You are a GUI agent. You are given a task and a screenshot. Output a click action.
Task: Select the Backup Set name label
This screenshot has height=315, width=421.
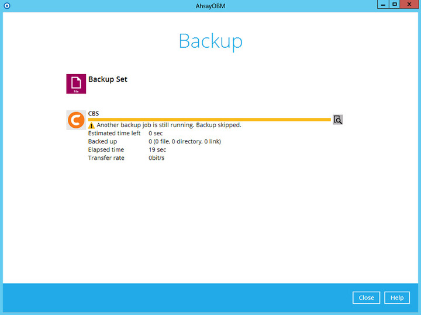tap(108, 79)
